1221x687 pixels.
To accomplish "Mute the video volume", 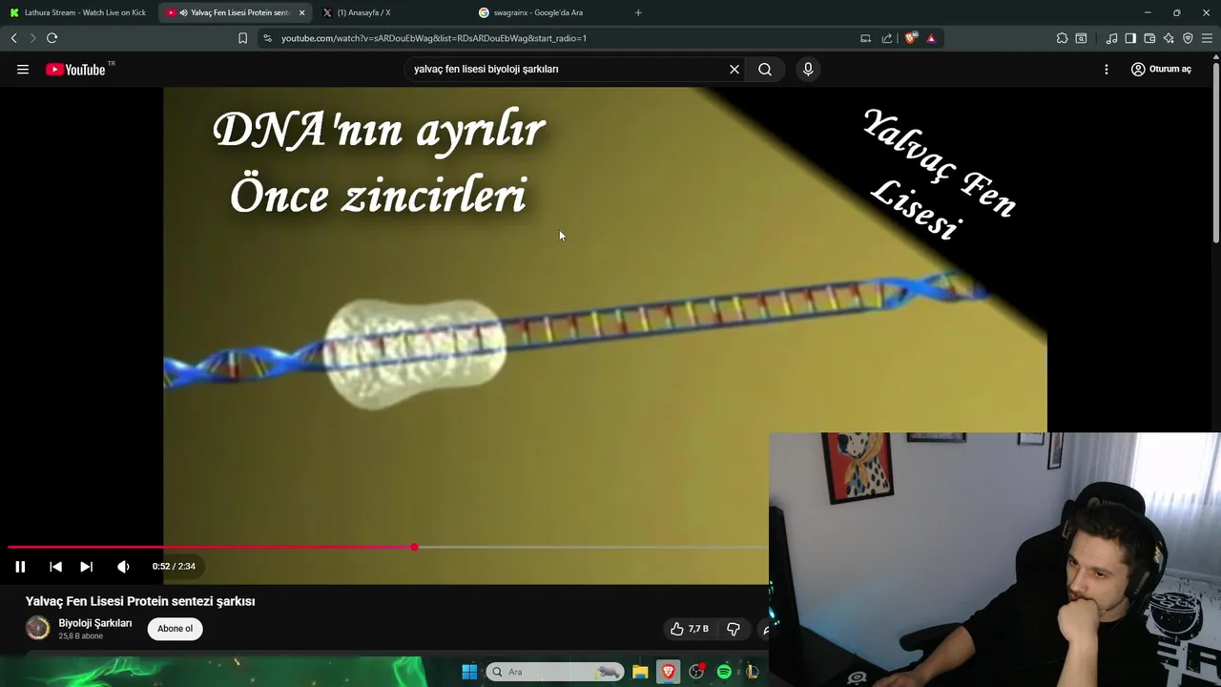I will pyautogui.click(x=123, y=567).
